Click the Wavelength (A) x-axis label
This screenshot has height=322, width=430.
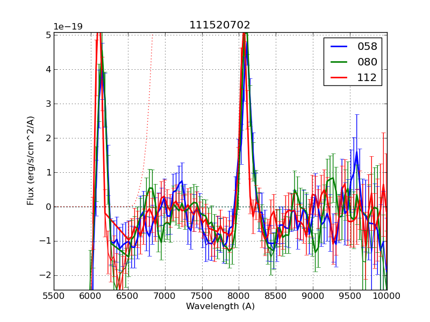220,306
